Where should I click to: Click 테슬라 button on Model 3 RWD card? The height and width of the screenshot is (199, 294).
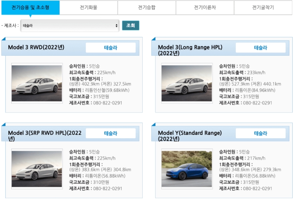(x=111, y=48)
